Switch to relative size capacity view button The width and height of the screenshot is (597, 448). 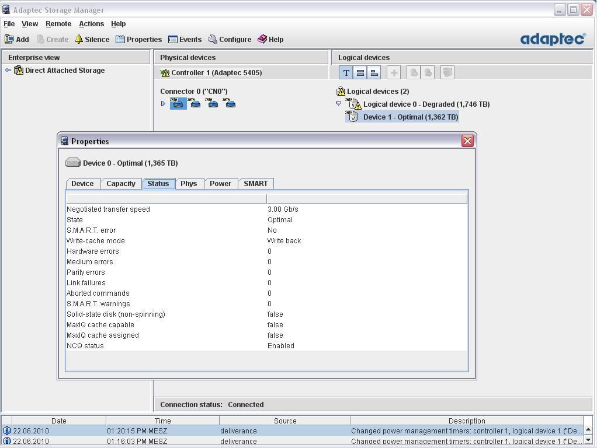(374, 73)
